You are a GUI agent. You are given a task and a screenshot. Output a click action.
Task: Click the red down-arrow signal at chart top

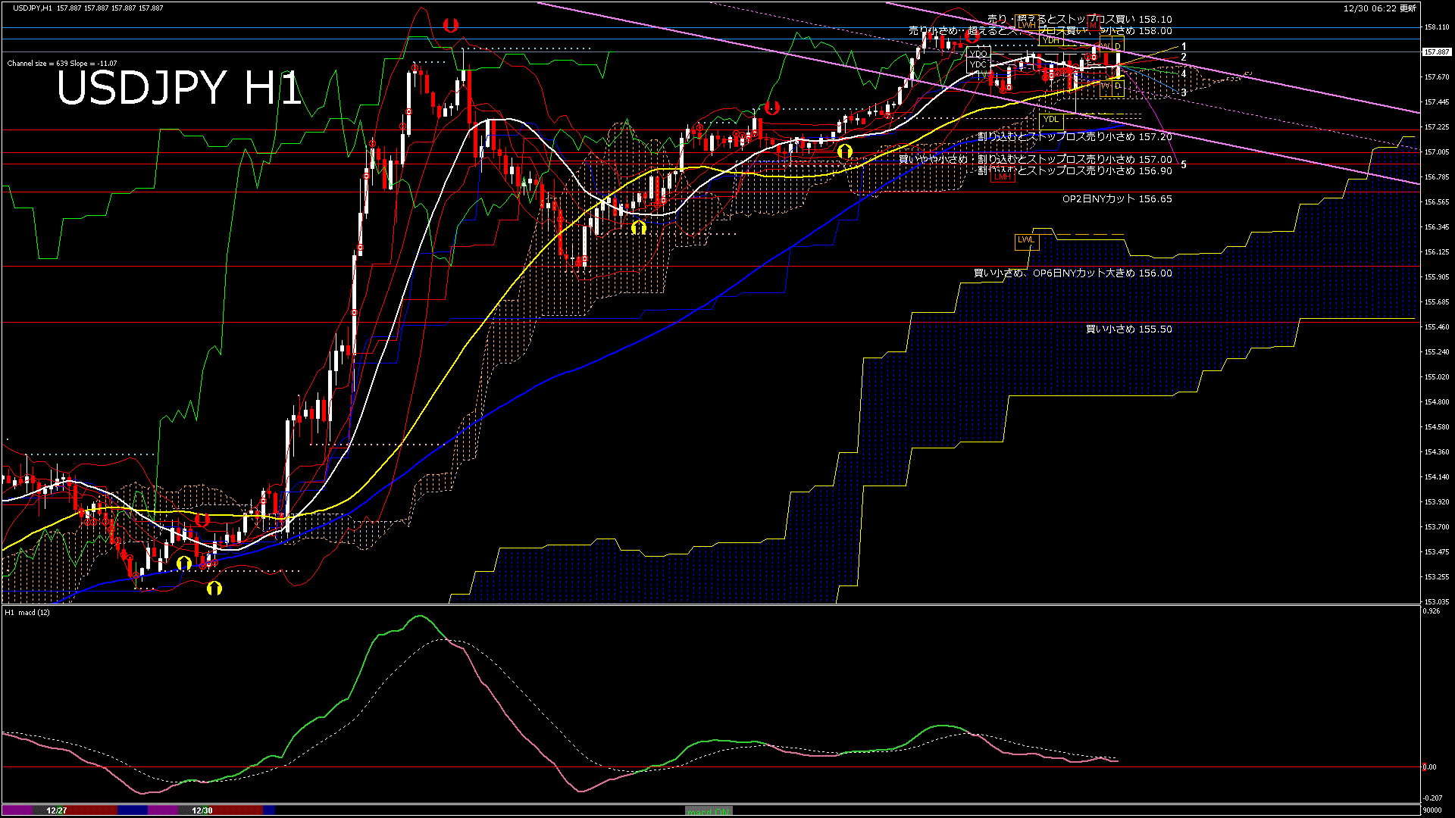[x=451, y=25]
